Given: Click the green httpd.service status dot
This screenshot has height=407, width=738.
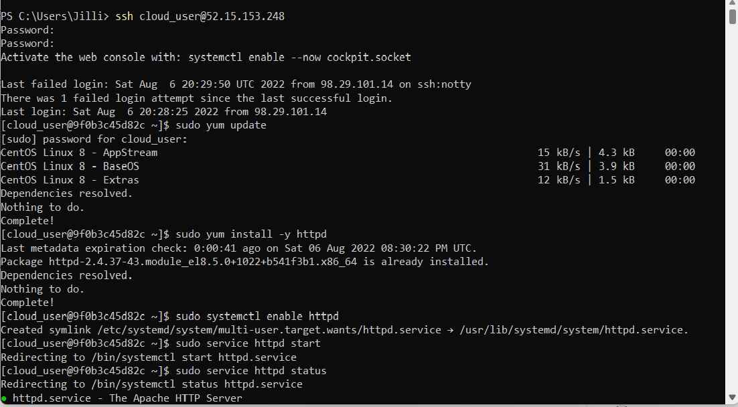Looking at the screenshot, I should point(4,398).
